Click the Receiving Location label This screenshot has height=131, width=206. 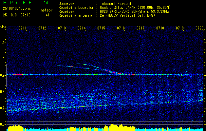coord(76,8)
